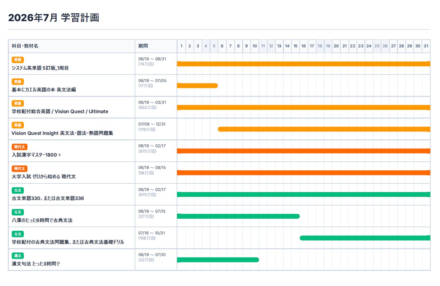440x286 pixels.
Task: Select 学校配付総合英語 / Vision Quest / Ultimate title
Action: click(60, 112)
